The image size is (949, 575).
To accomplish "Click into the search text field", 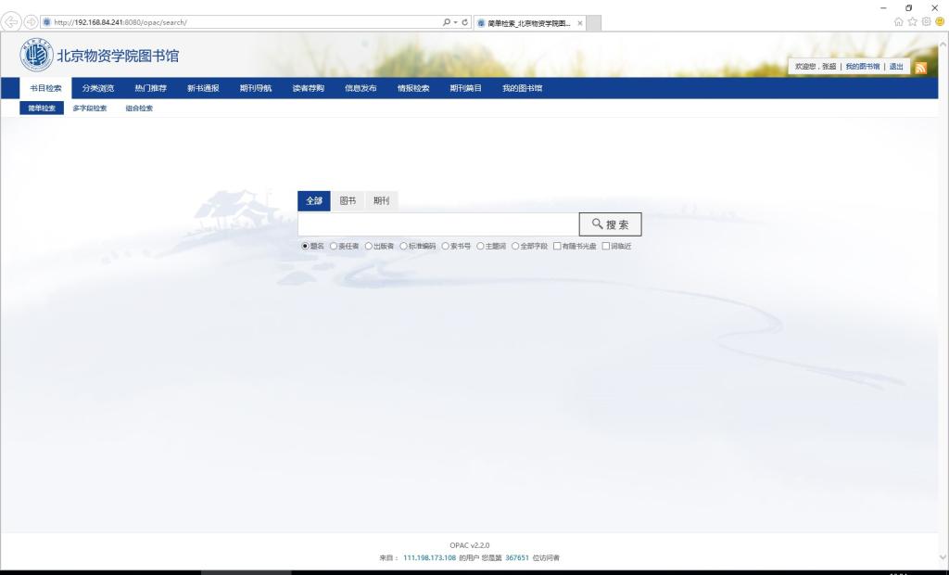I will pos(437,224).
